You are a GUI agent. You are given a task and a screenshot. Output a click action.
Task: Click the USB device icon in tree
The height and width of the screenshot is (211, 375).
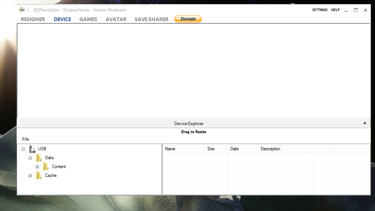pos(33,149)
